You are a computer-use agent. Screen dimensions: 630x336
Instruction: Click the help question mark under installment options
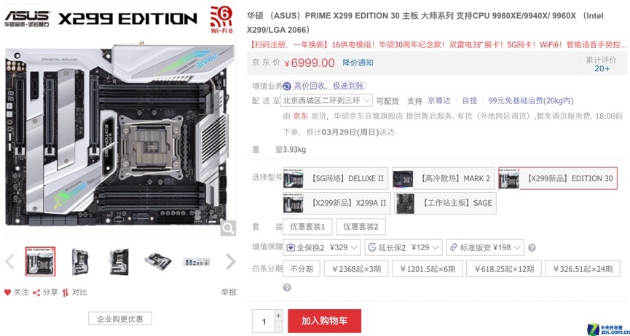287,288
